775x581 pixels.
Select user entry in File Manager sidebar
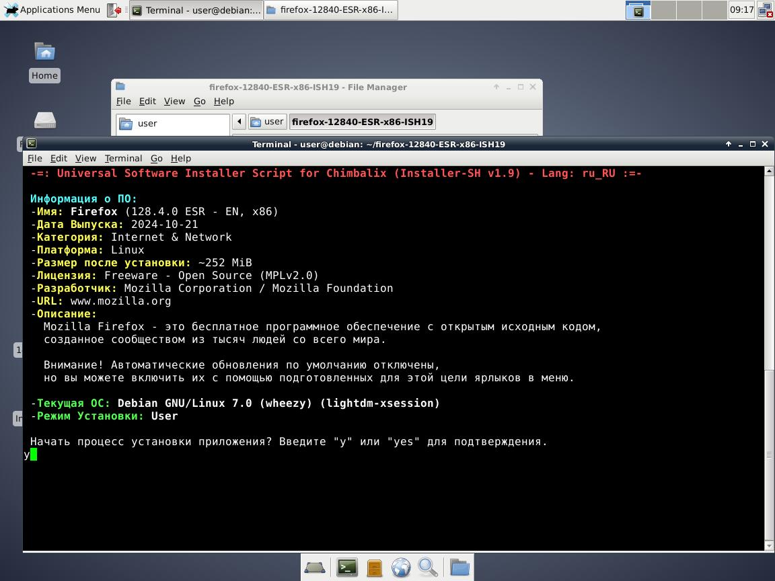(x=173, y=124)
